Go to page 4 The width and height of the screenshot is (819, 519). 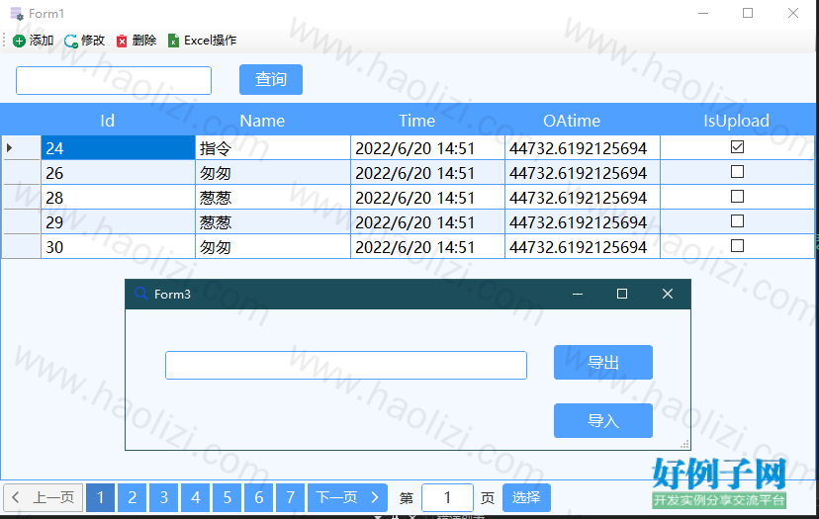click(x=195, y=497)
